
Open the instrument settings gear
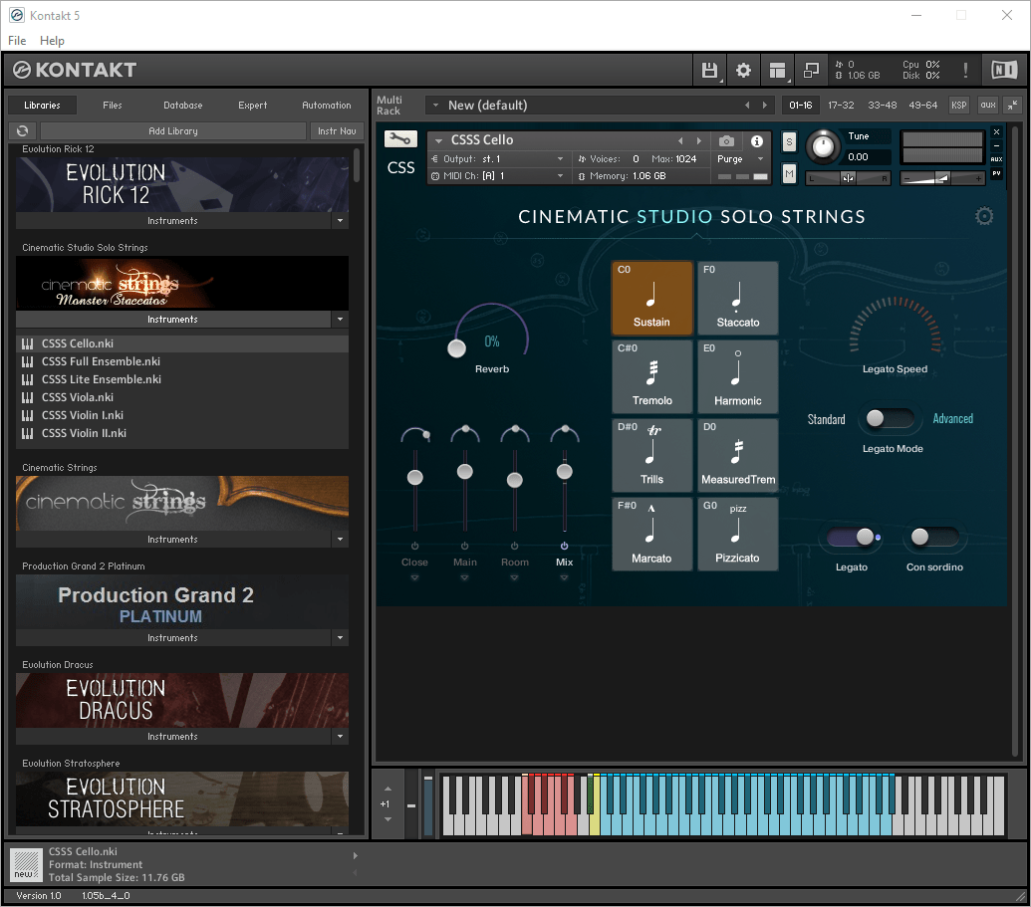click(984, 217)
